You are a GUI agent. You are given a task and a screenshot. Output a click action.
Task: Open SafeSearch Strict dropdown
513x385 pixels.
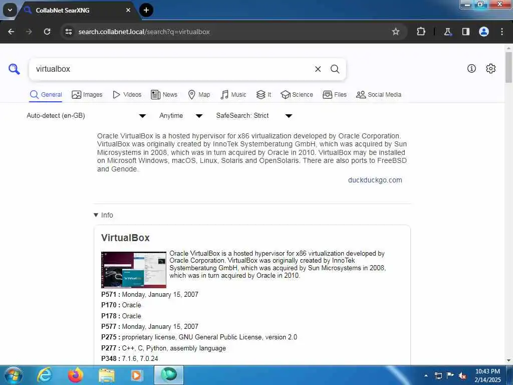tap(254, 116)
